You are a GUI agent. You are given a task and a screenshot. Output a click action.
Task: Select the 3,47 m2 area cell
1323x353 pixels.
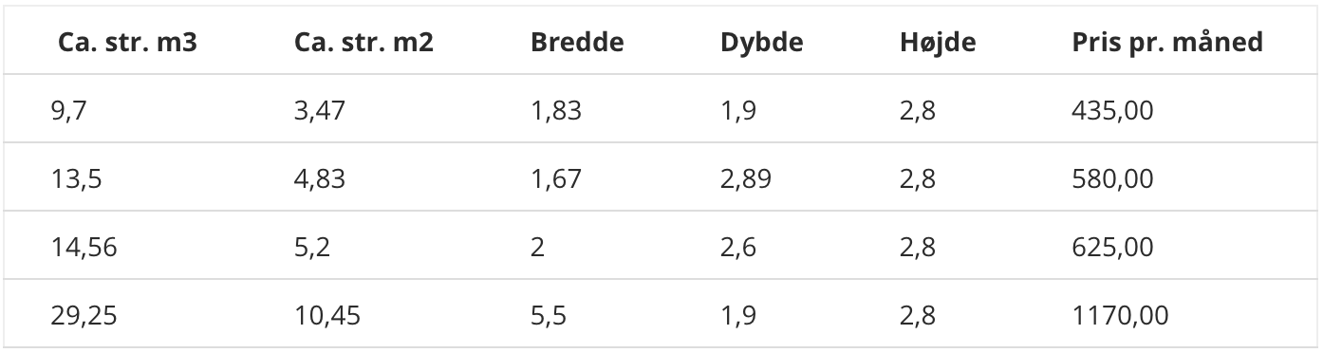pyautogui.click(x=320, y=112)
